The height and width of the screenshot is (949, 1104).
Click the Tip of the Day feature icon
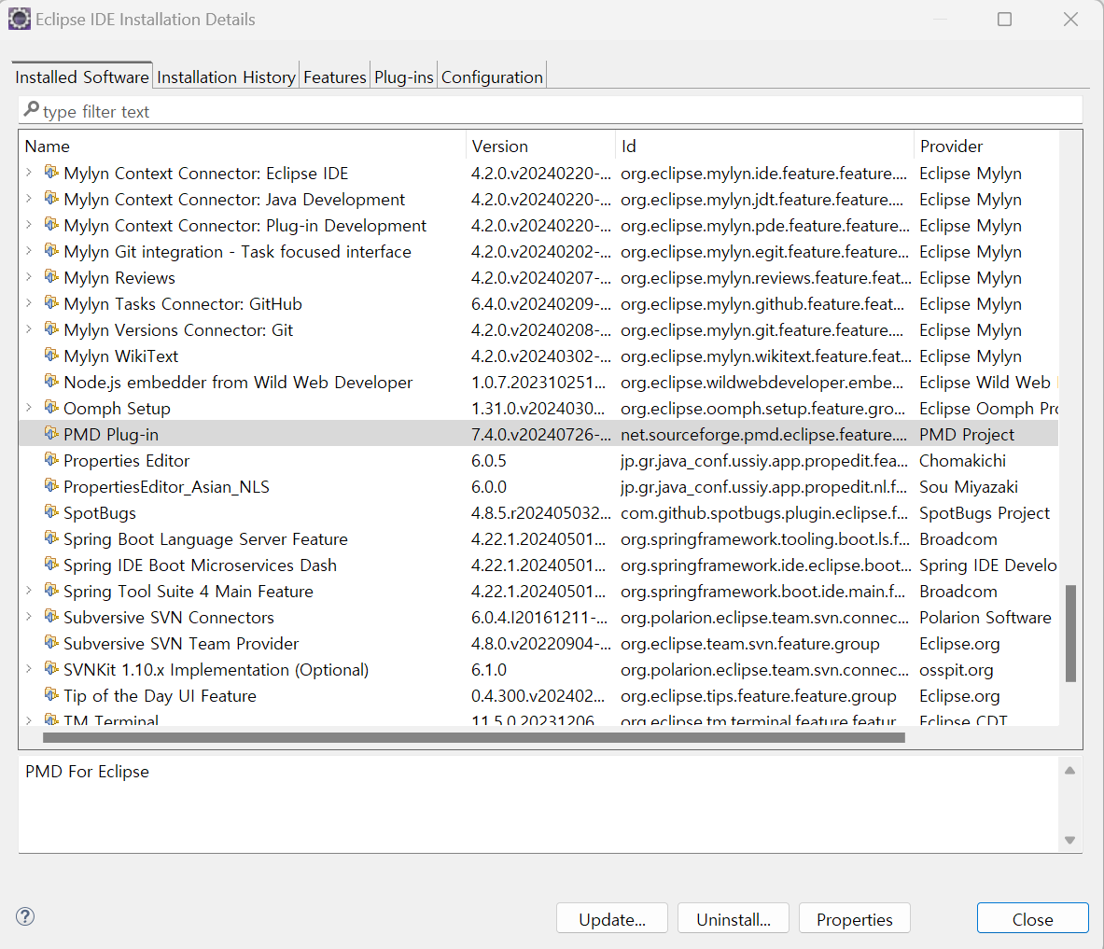point(51,695)
